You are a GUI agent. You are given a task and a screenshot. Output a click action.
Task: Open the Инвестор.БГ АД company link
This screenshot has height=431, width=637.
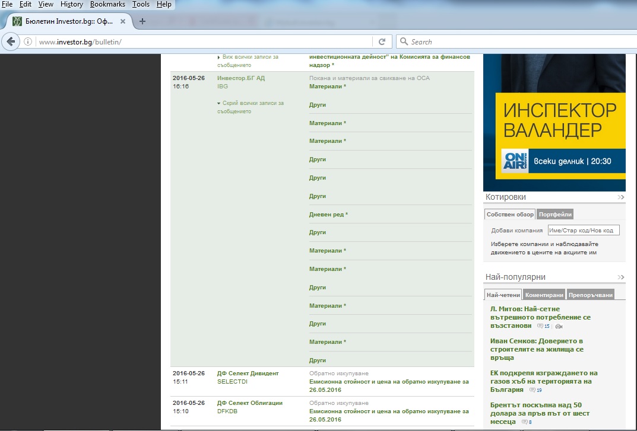click(x=241, y=78)
